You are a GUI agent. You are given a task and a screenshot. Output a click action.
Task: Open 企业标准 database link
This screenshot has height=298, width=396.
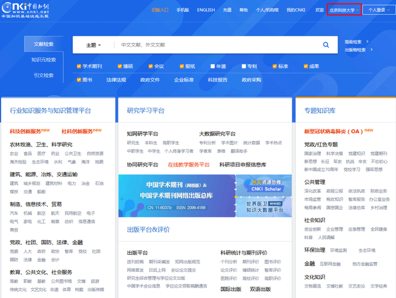tap(184, 80)
